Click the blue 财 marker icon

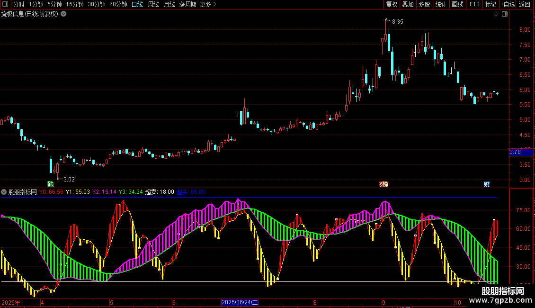pyautogui.click(x=487, y=184)
